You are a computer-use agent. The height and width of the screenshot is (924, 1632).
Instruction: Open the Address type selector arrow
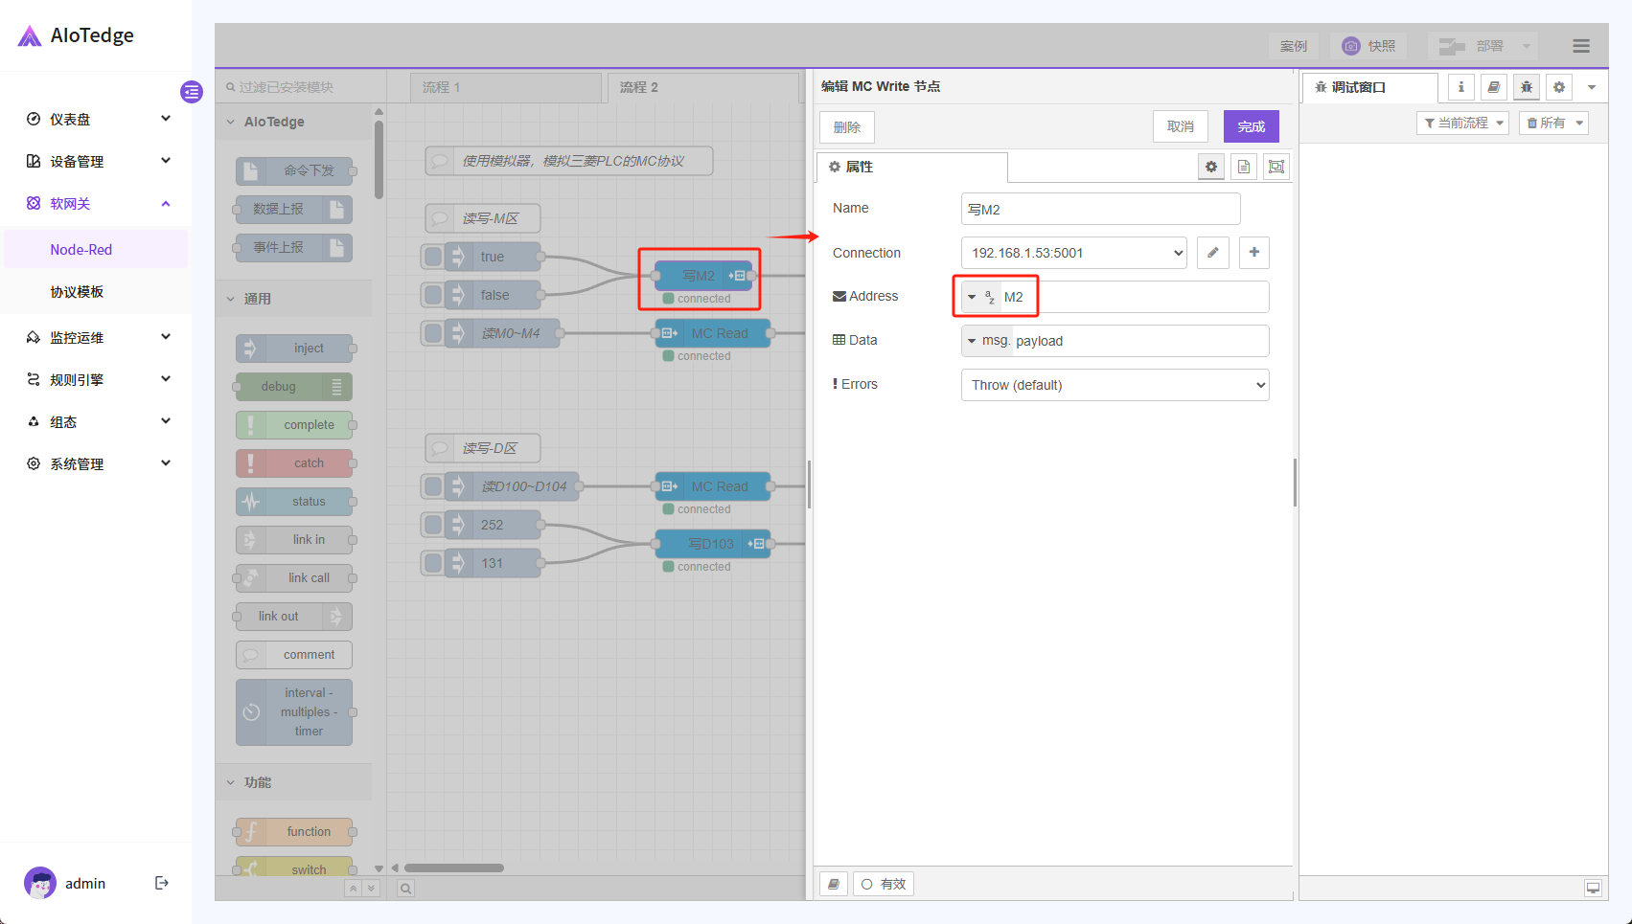point(972,297)
